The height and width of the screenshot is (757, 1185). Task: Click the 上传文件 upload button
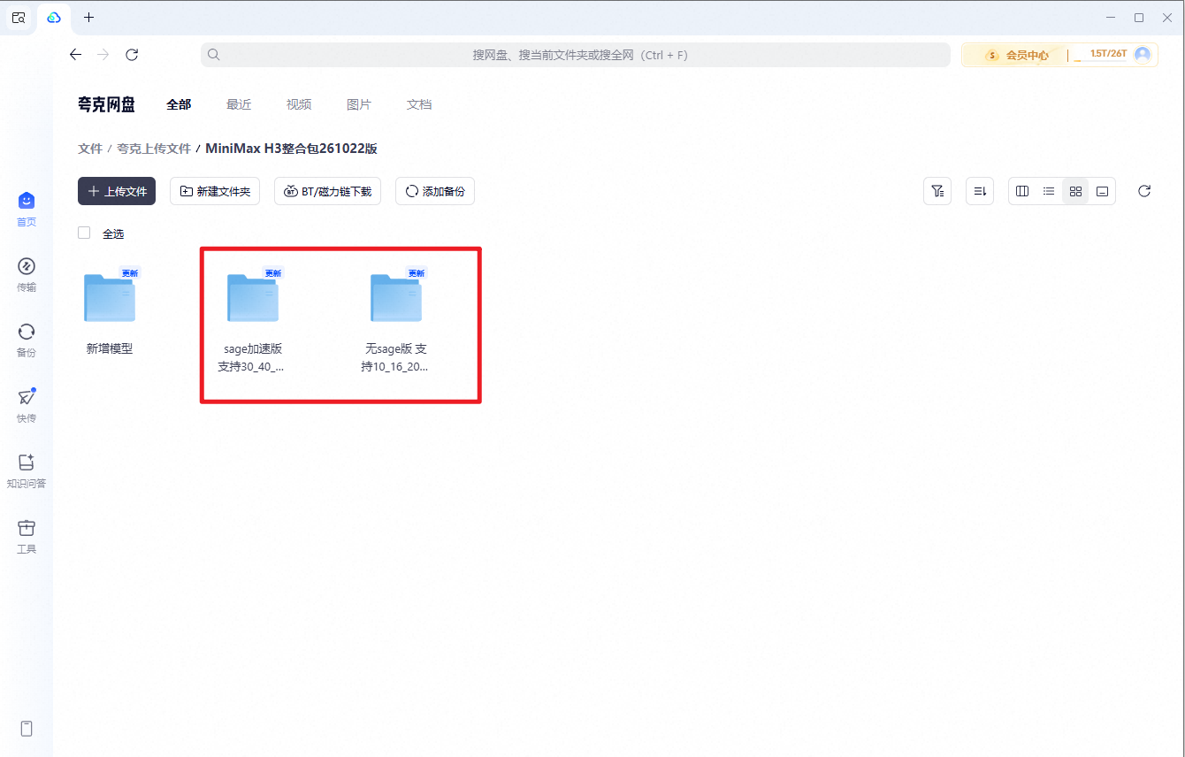tap(117, 191)
